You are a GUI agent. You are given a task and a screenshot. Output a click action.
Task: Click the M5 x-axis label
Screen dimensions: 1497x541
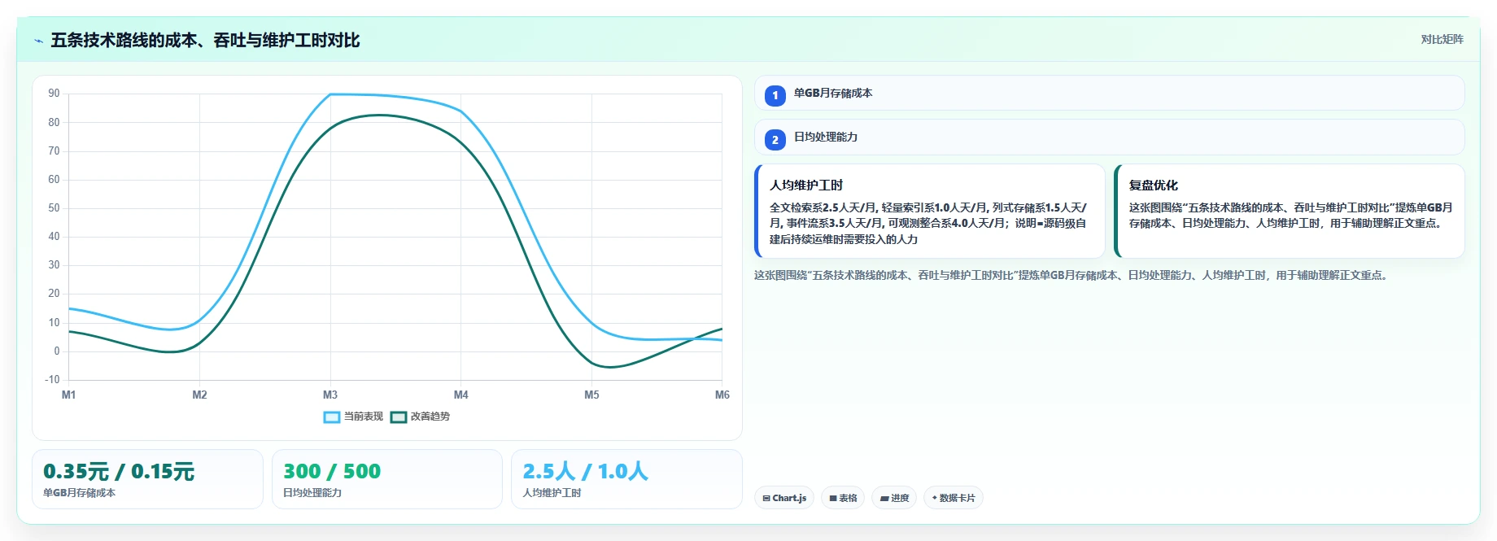[591, 395]
